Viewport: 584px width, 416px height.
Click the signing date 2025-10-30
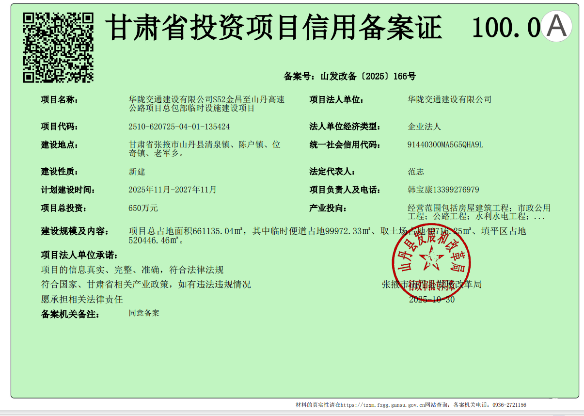pos(432,300)
